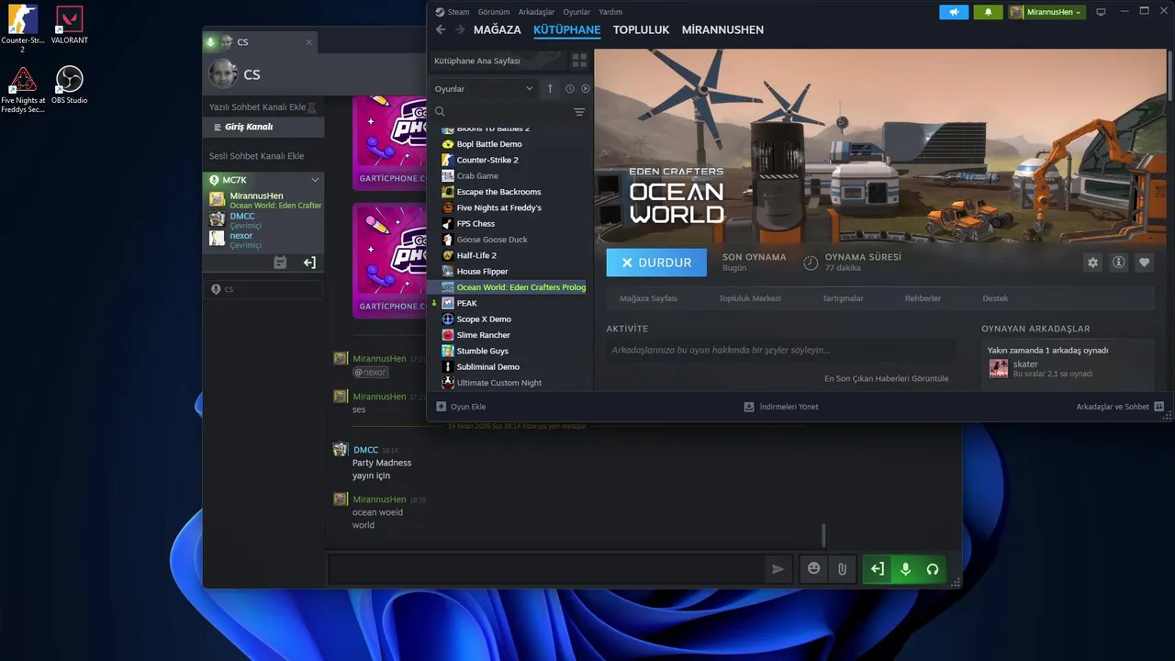Open library advanced filter icon
1175x661 pixels.
(579, 112)
